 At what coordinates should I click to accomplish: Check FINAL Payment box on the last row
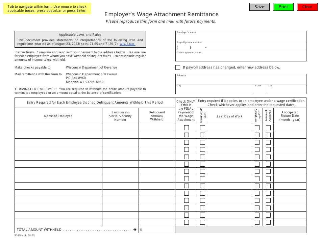pos(186,222)
